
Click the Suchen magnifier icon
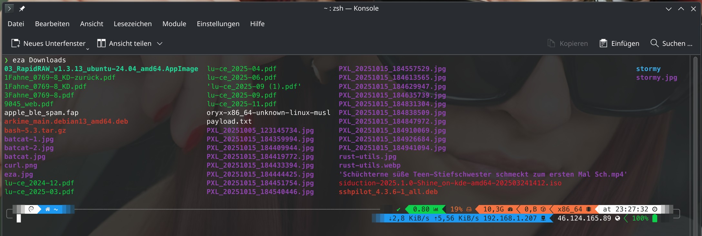[654, 43]
